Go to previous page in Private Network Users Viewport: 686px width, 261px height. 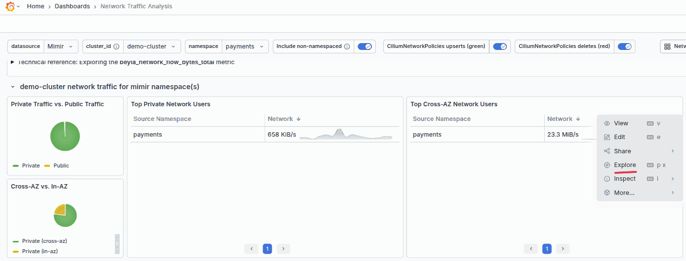(x=251, y=249)
